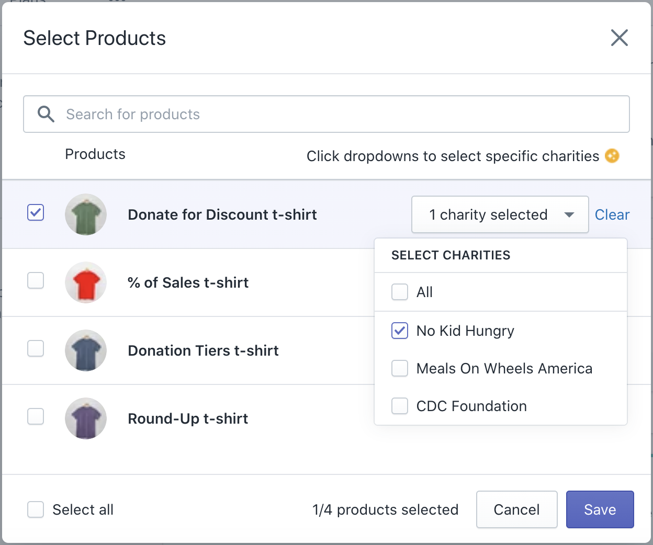This screenshot has height=545, width=653.
Task: Click the blue Donation Tiers t-shirt thumbnail
Action: pyautogui.click(x=86, y=350)
